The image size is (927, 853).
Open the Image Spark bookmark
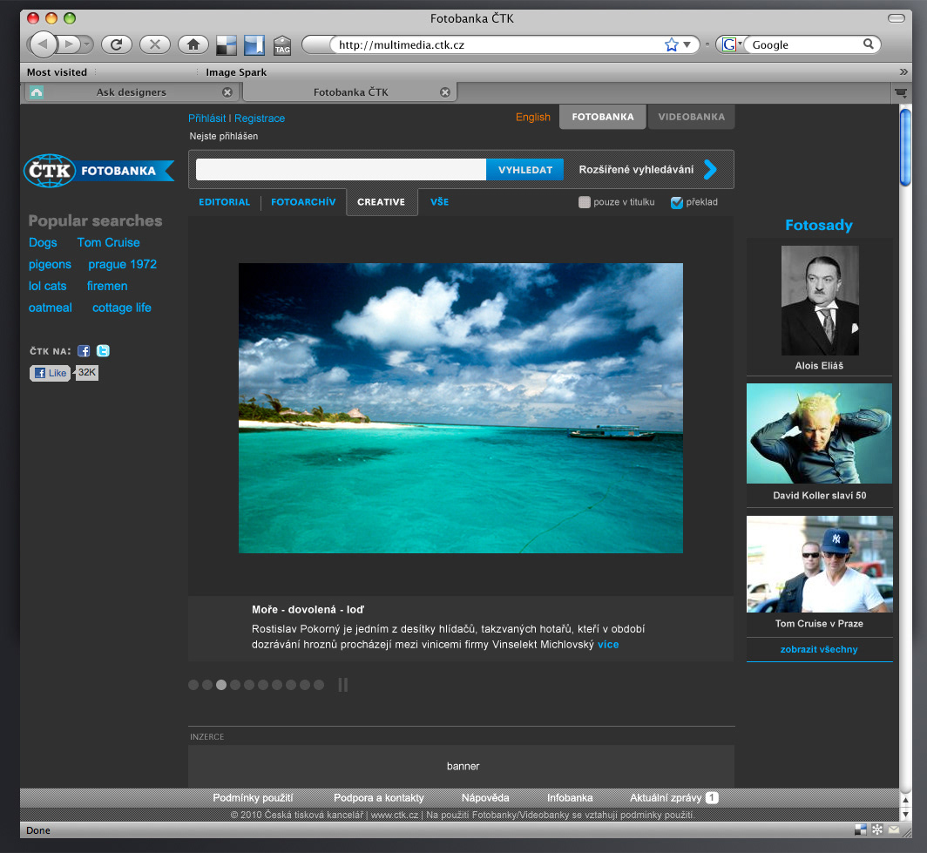pyautogui.click(x=236, y=72)
